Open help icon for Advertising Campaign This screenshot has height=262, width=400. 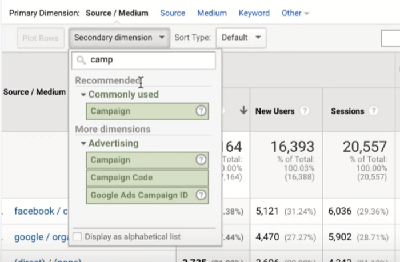pos(201,160)
